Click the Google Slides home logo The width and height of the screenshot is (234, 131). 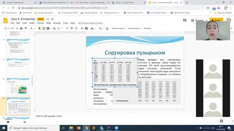pos(5,20)
